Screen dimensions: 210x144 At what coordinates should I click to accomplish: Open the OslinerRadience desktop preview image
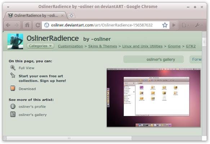pos(153,98)
